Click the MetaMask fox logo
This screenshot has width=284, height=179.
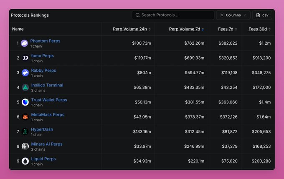click(25, 117)
